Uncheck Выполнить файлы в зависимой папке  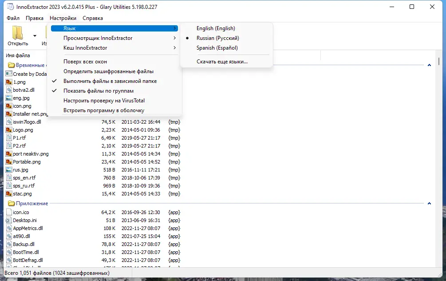tap(114, 81)
